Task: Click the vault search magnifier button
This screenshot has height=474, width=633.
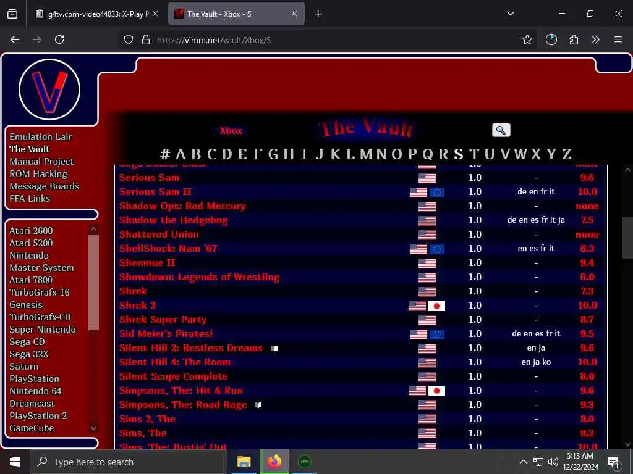Action: click(x=501, y=130)
